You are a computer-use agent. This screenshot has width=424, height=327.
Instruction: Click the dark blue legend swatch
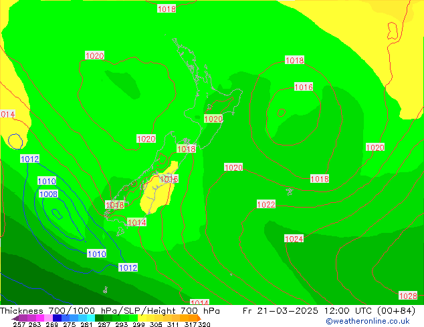pos(57,318)
